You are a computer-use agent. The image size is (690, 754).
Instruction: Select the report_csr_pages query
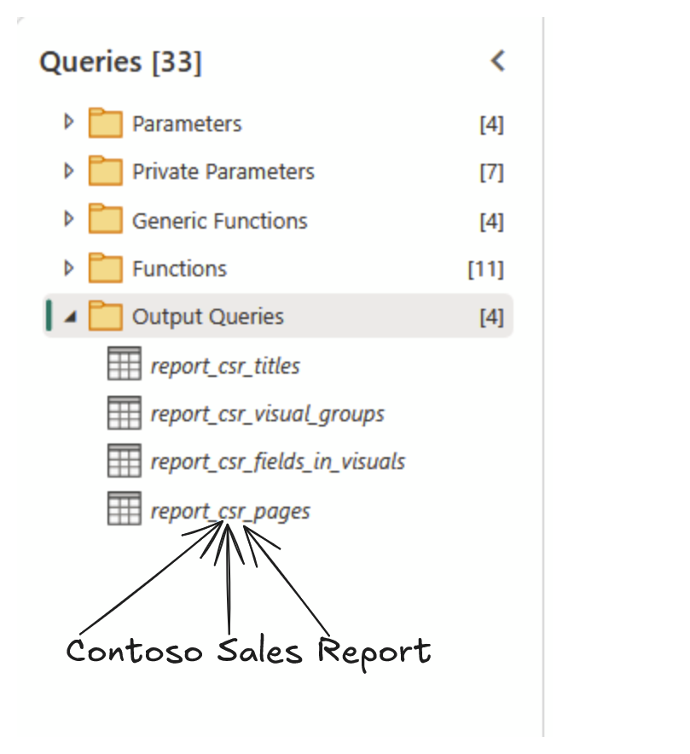point(230,512)
